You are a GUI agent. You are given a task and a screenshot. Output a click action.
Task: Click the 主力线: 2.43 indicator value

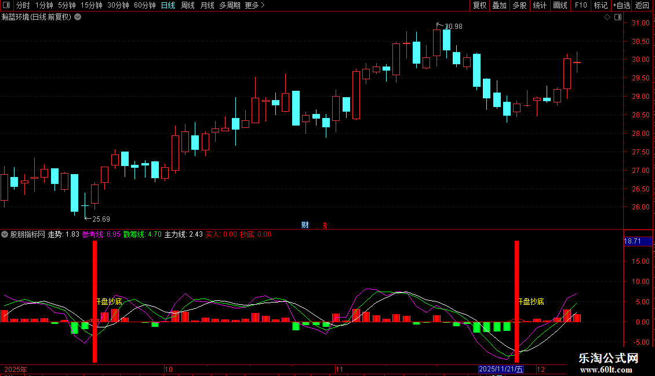click(x=183, y=235)
